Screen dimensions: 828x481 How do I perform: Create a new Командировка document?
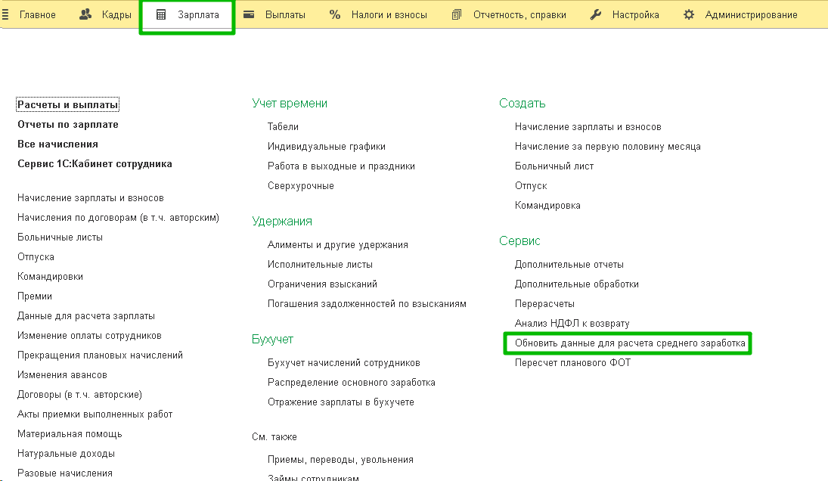click(547, 206)
